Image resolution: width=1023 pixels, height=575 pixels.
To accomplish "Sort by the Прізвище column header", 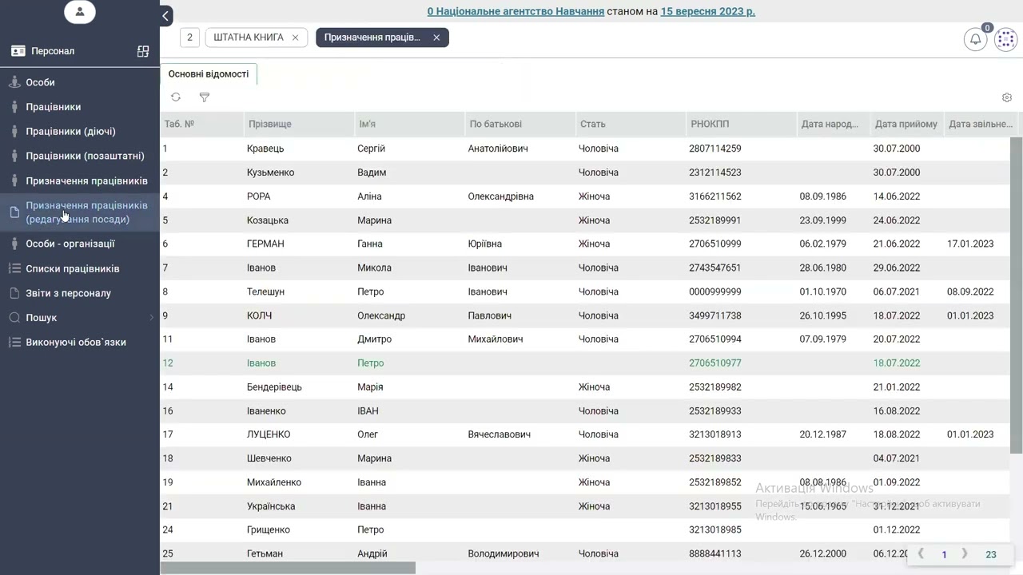I will tap(270, 124).
